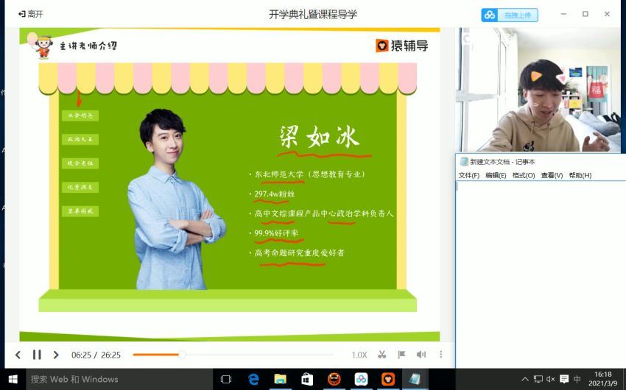
Task: Change the 1.0X playback speed
Action: (x=359, y=355)
